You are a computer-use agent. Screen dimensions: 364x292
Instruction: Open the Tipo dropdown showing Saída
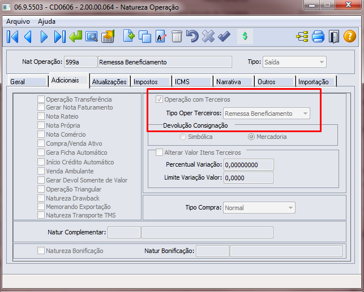click(294, 62)
